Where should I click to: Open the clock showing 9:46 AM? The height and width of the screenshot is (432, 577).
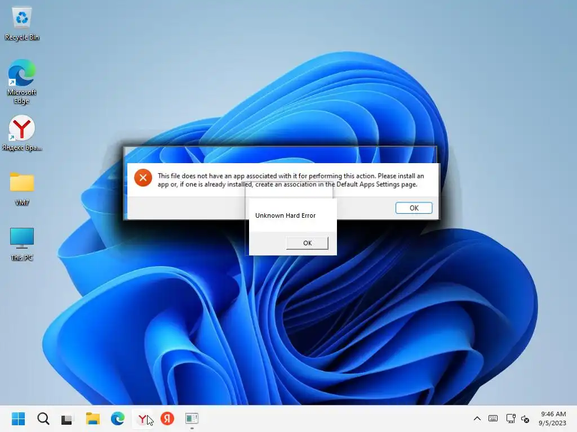(x=553, y=418)
